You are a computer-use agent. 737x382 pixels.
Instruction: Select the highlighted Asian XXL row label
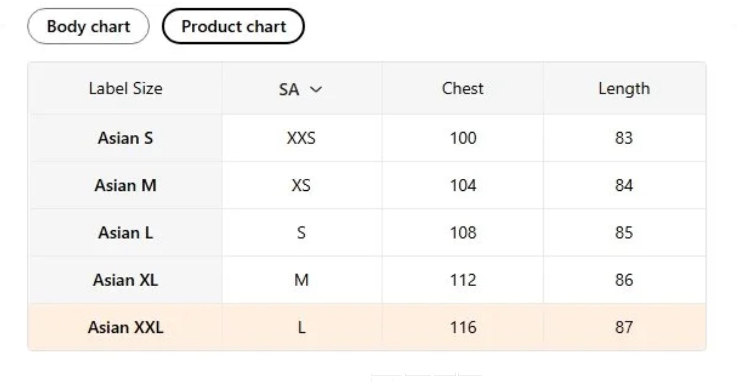[x=125, y=328]
